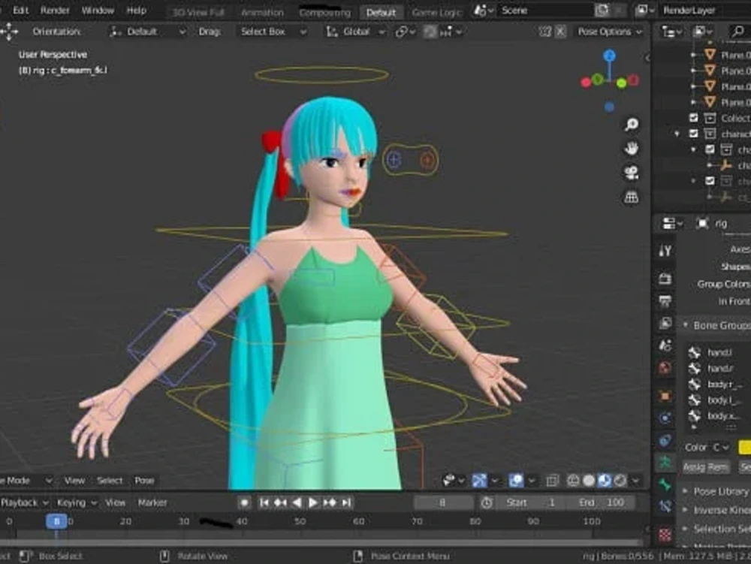Click the move cursor tool icon in header
Viewport: 751px width, 564px height.
coord(9,32)
